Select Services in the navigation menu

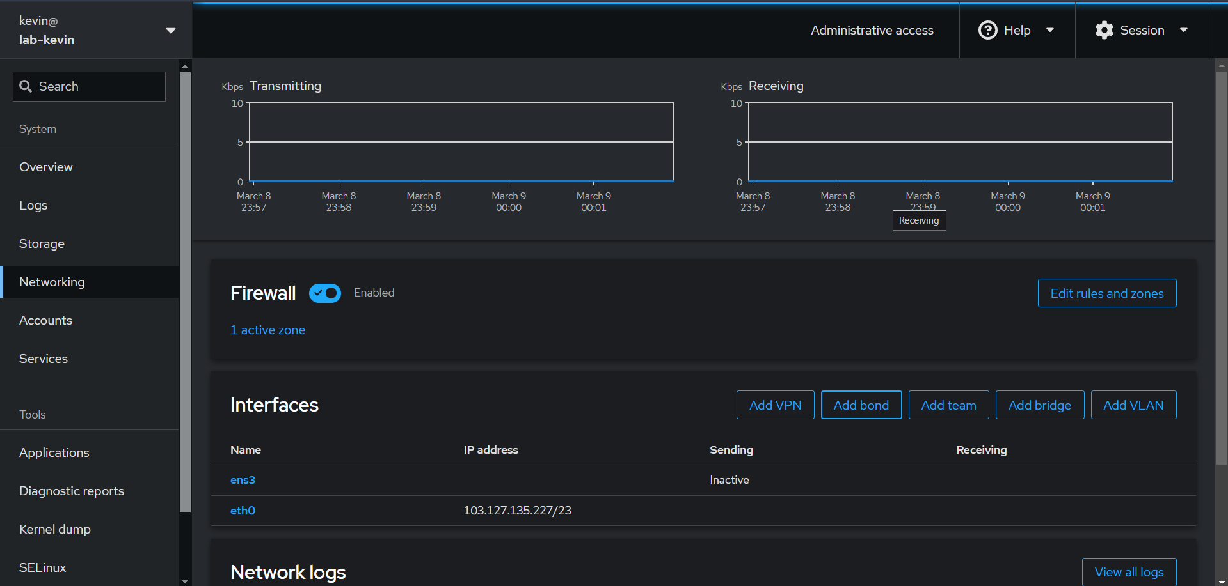coord(44,359)
